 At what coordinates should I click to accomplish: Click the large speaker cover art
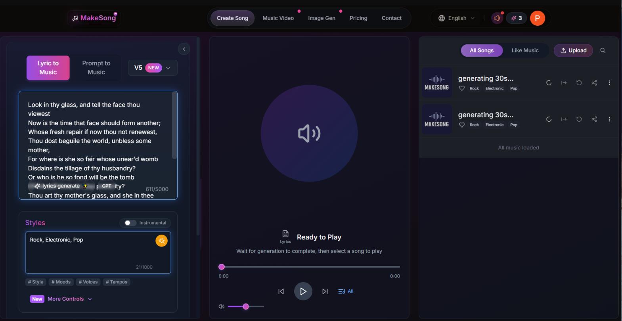pyautogui.click(x=309, y=134)
